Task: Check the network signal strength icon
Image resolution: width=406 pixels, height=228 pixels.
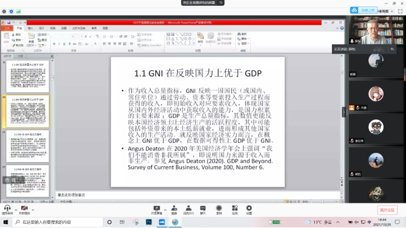Action: (x=18, y=11)
